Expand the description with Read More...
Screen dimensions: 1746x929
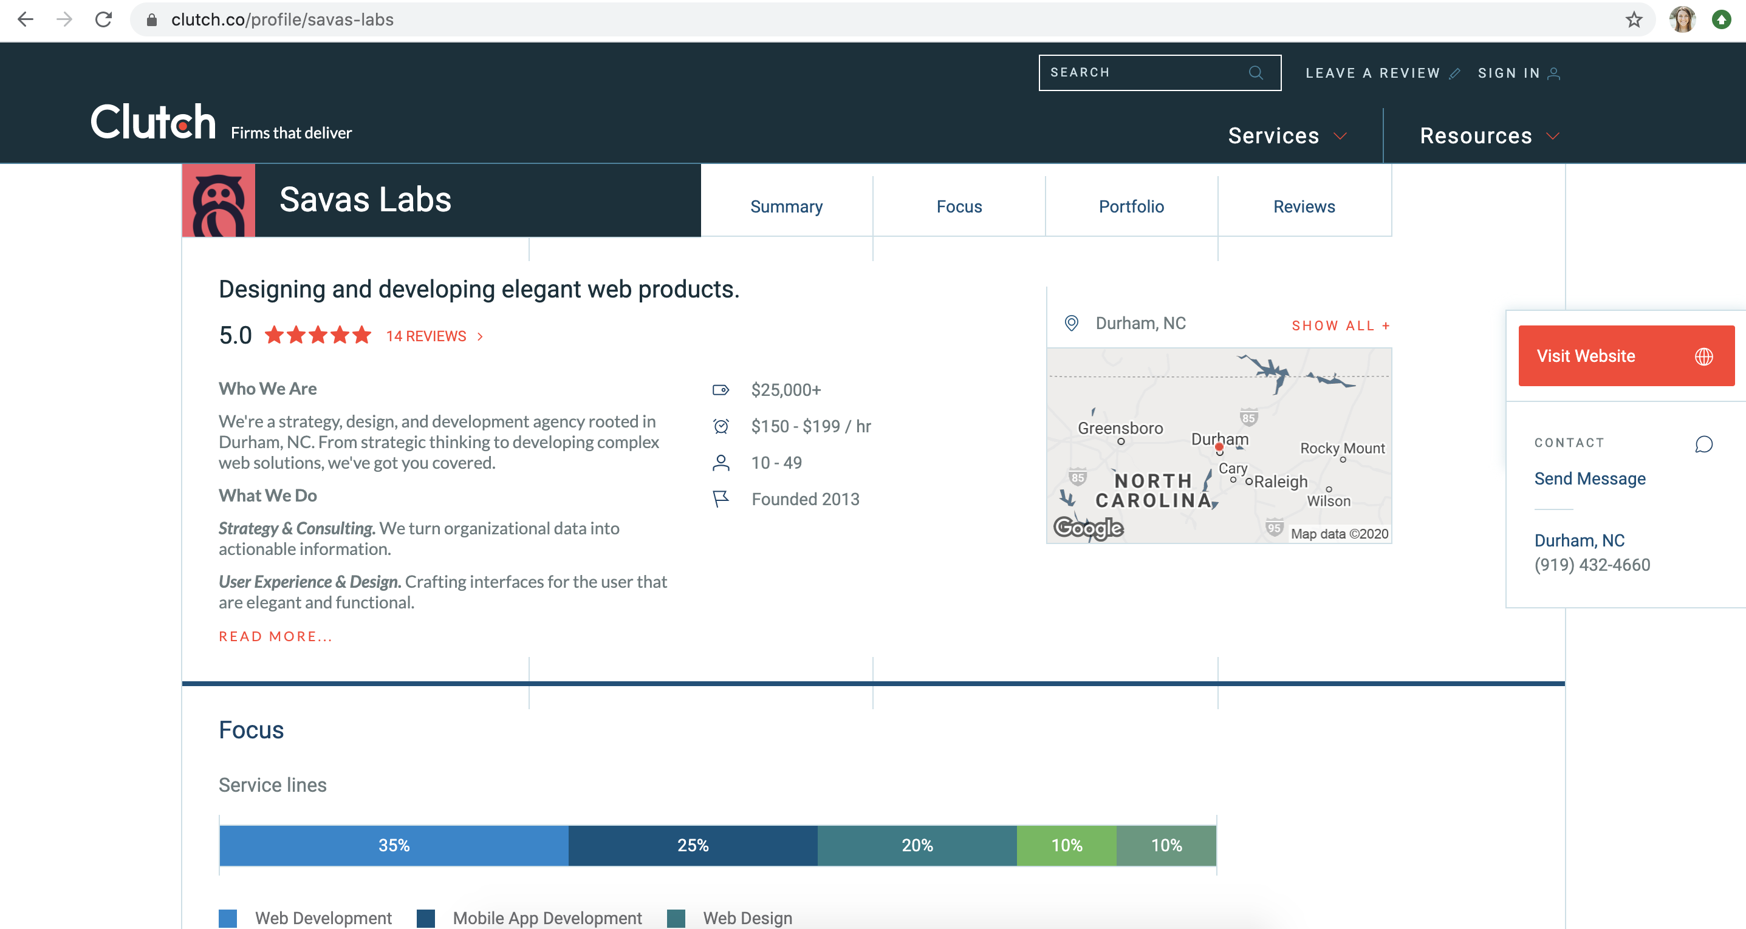tap(275, 637)
